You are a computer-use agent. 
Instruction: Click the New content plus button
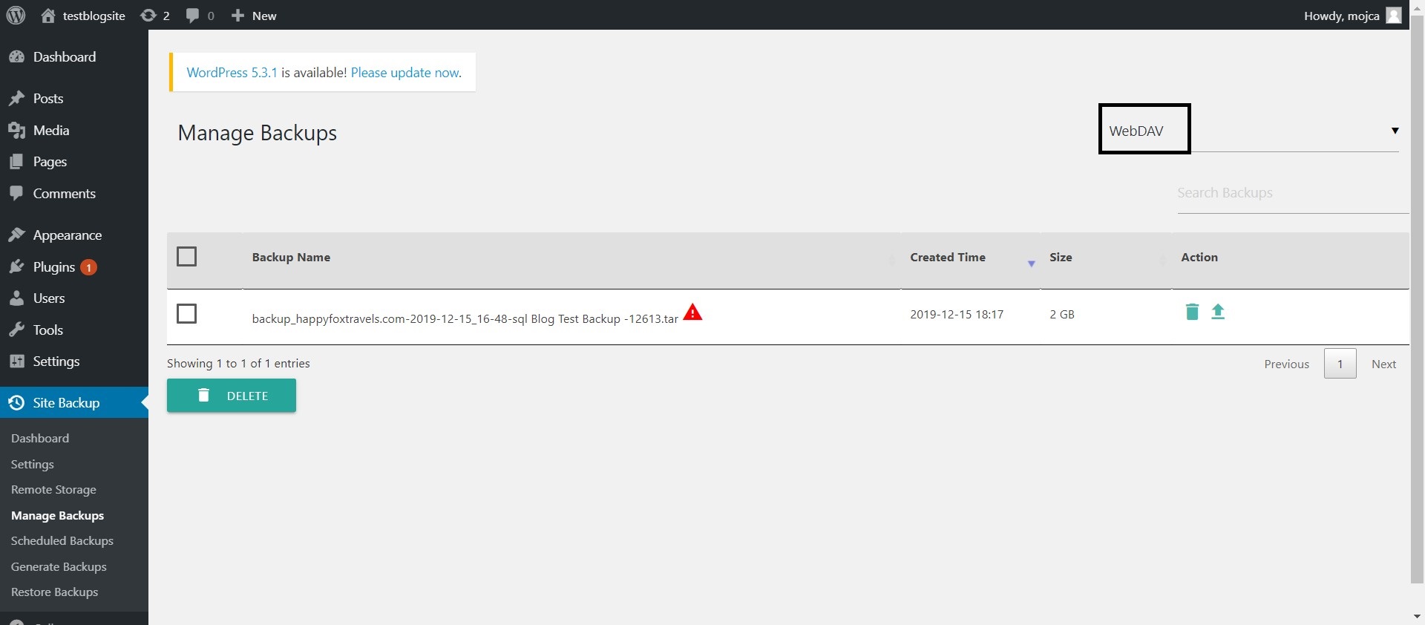click(x=254, y=16)
